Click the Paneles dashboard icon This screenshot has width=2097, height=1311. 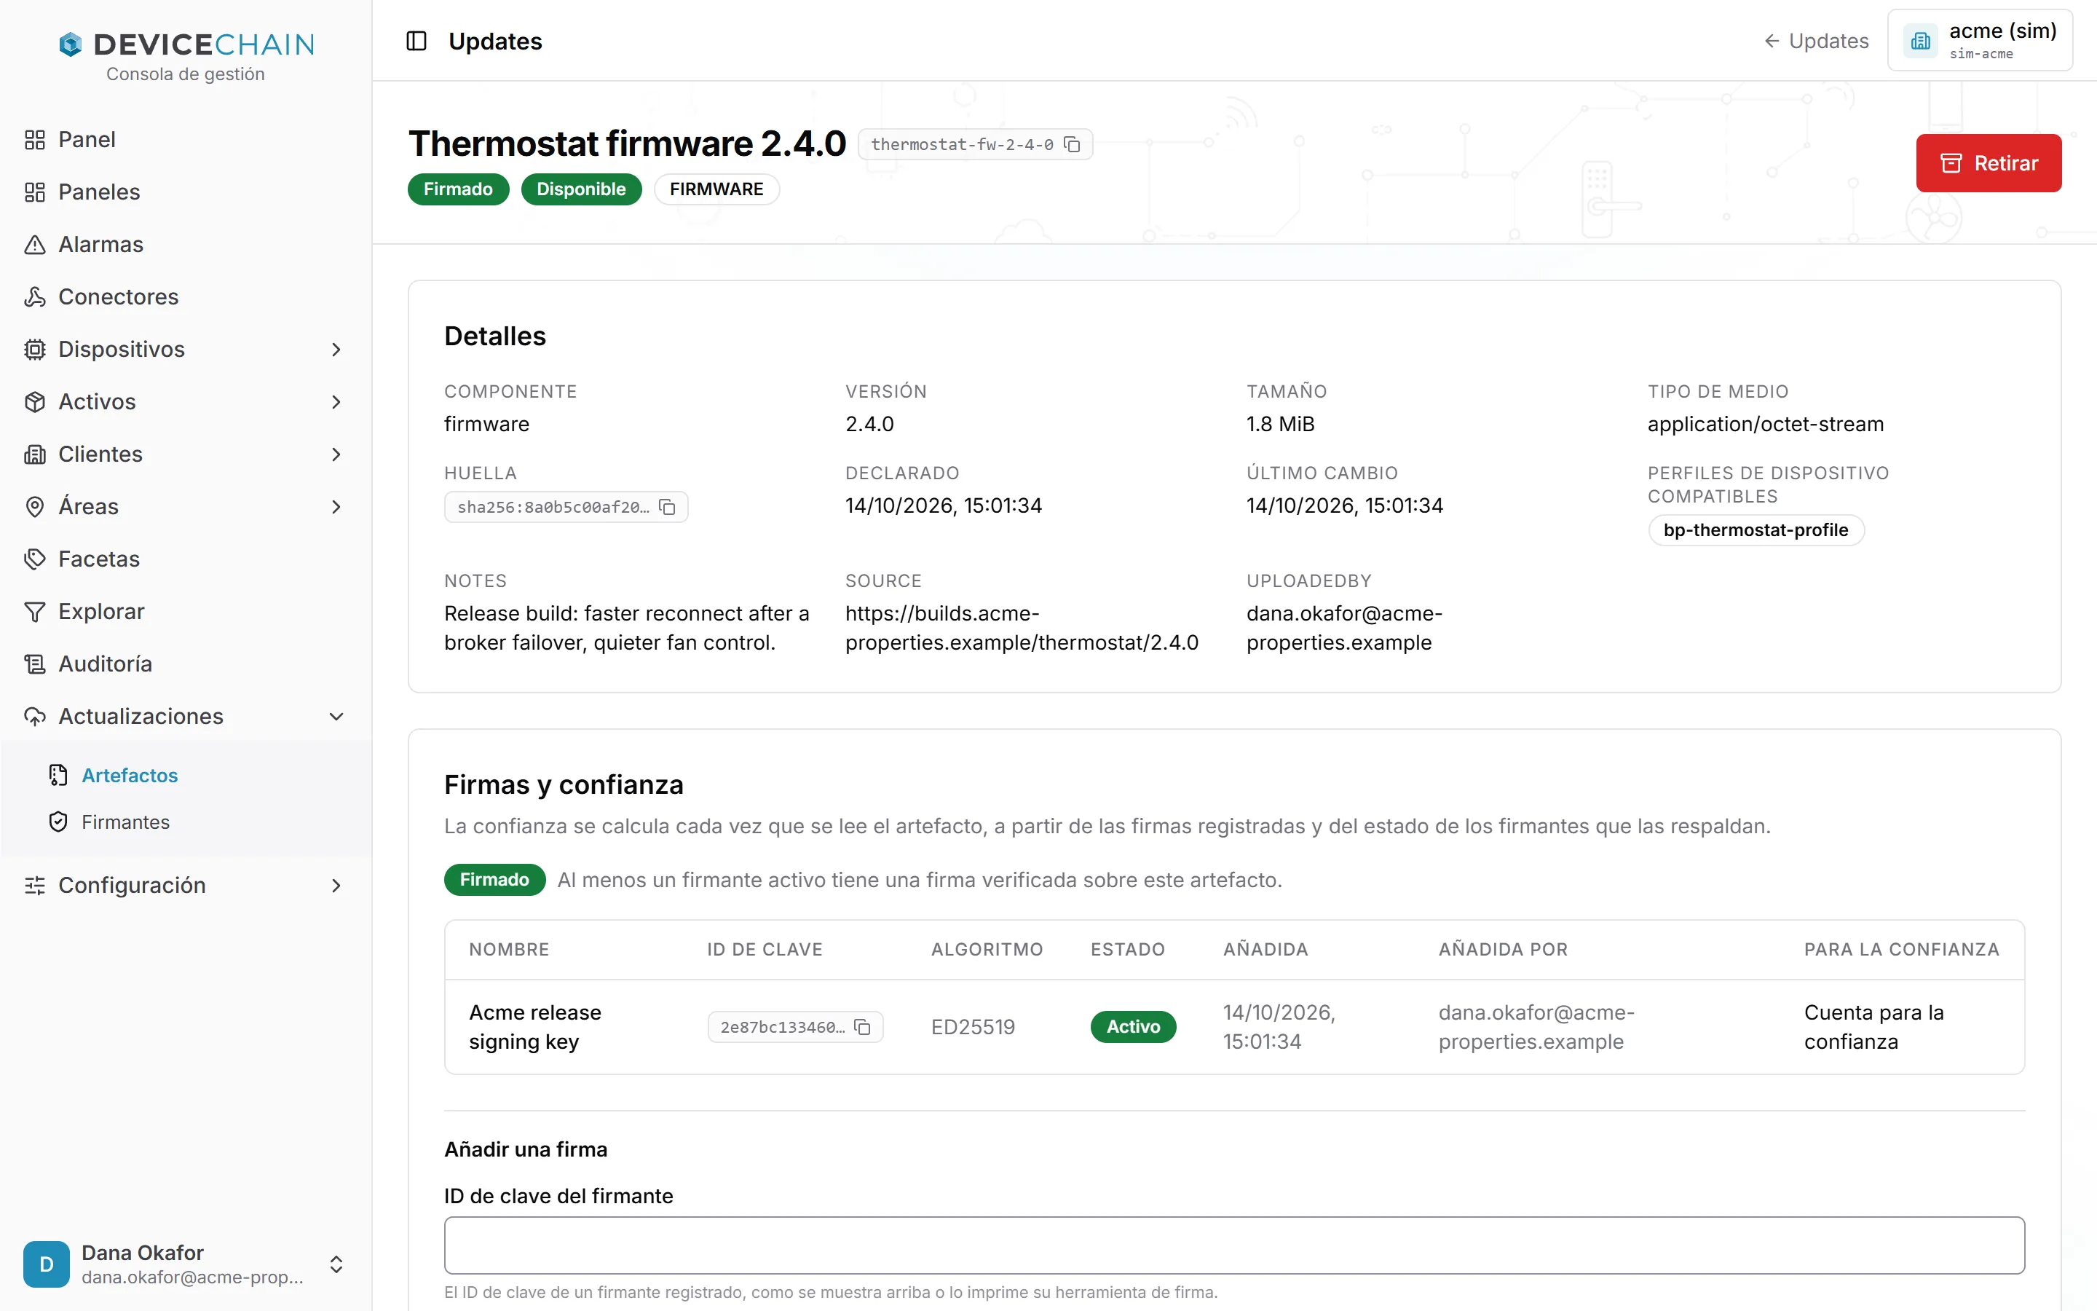click(x=35, y=192)
